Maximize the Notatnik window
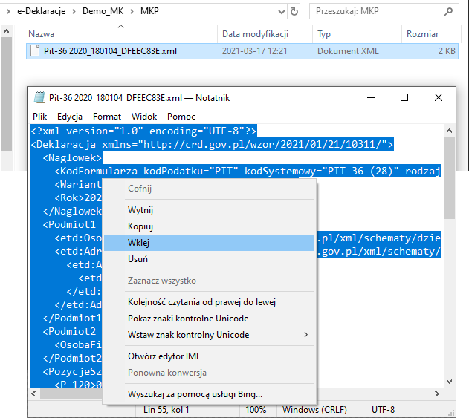The height and width of the screenshot is (418, 469). tap(404, 97)
